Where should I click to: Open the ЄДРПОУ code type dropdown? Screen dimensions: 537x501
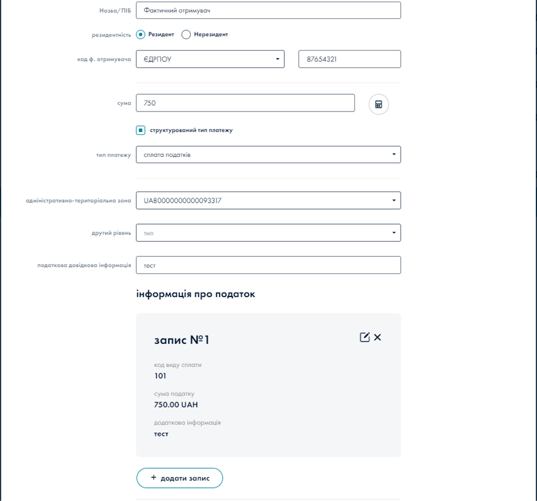(210, 59)
